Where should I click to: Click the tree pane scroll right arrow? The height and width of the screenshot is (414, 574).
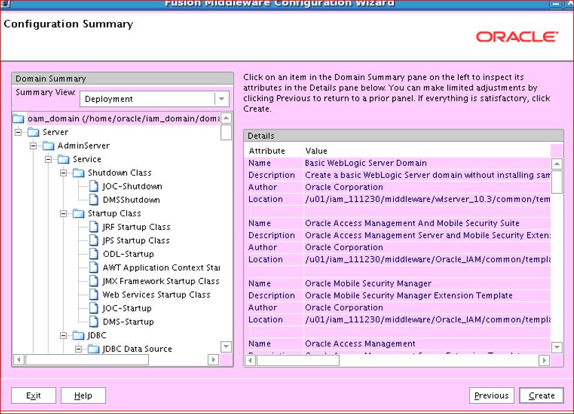point(213,360)
